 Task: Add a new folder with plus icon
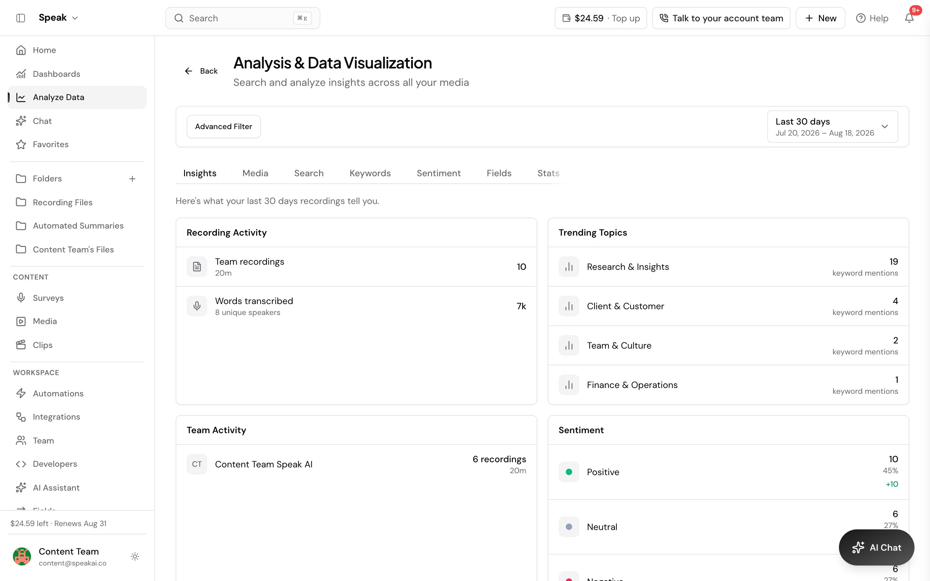coord(132,179)
